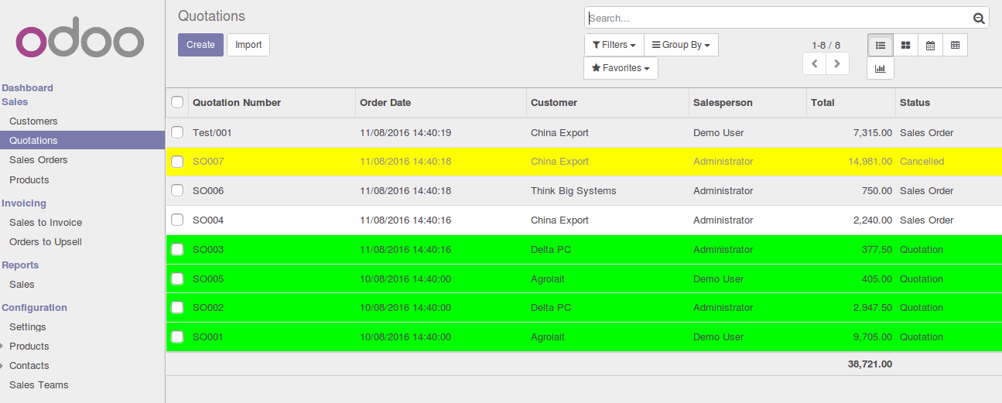The width and height of the screenshot is (1002, 403).
Task: Tick the checkbox for Test/001
Action: tap(177, 132)
